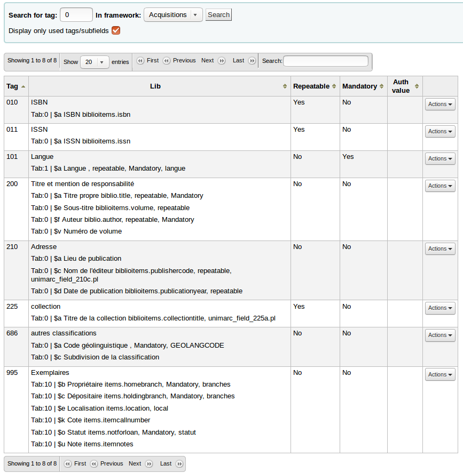Click the top Previous page arrow icon
This screenshot has height=473, width=463.
[167, 61]
